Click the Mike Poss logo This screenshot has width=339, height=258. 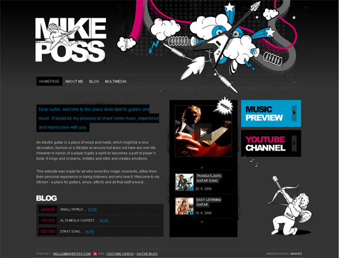[70, 40]
